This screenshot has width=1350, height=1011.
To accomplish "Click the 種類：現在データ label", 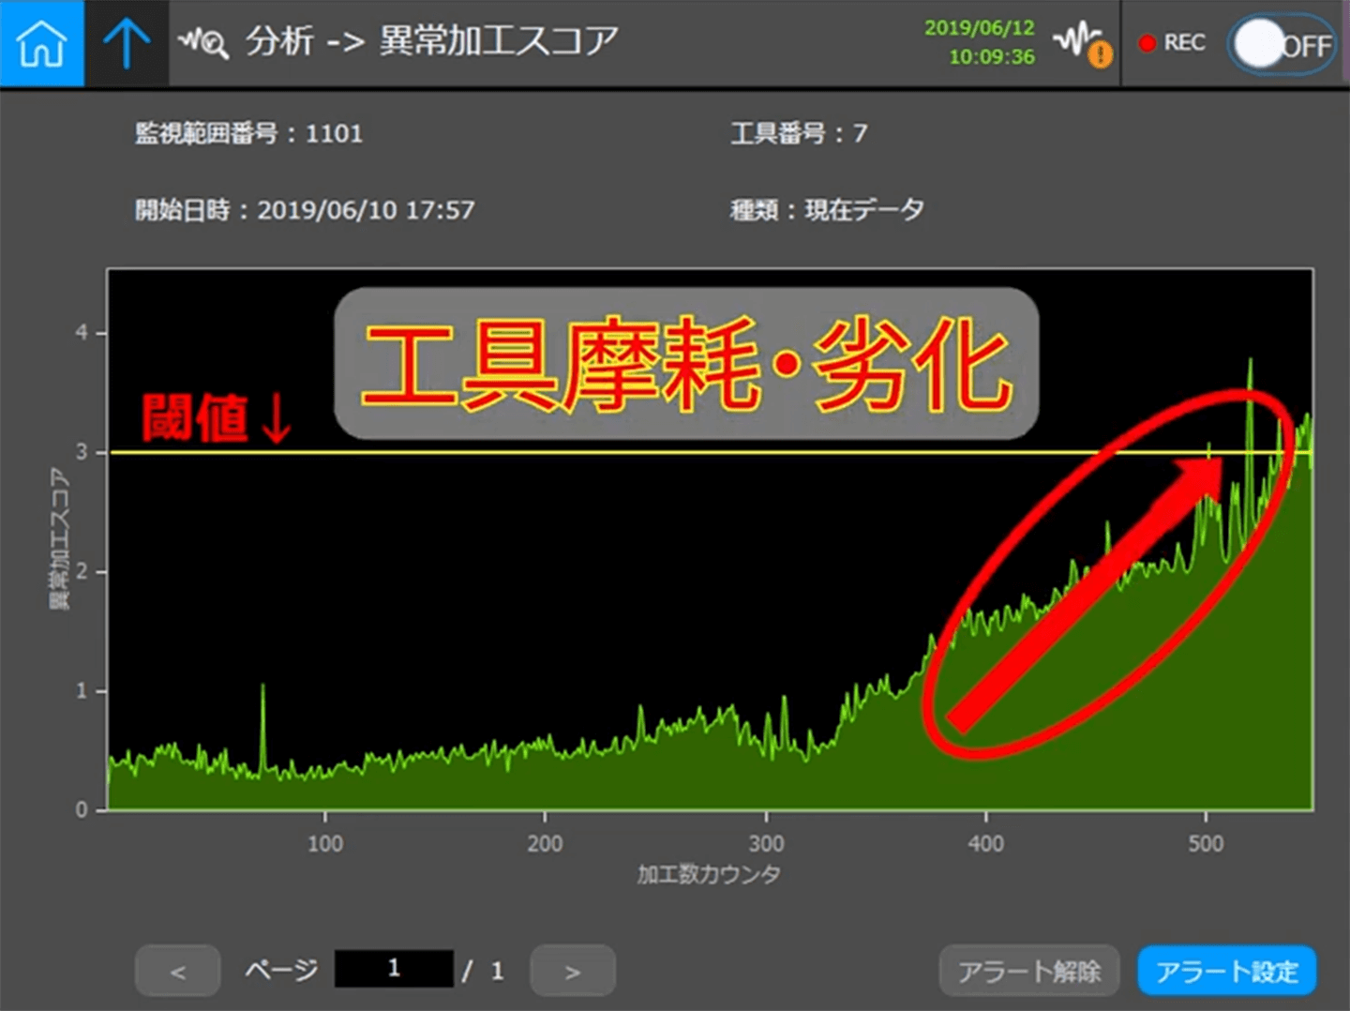I will [x=827, y=209].
